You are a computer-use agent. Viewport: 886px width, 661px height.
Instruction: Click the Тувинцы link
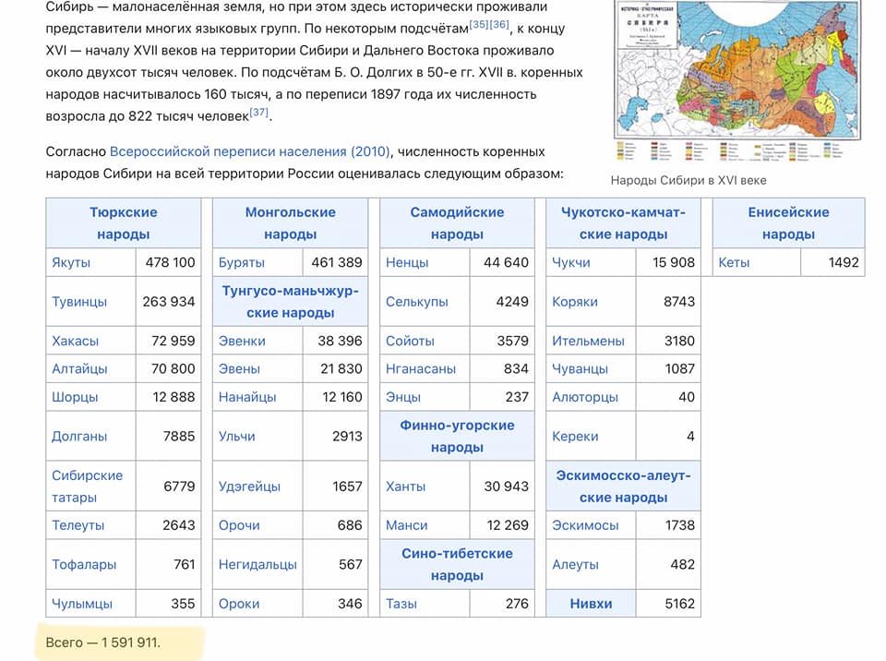point(79,301)
